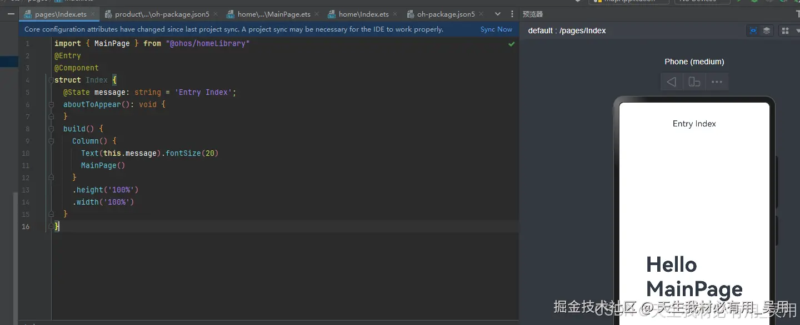Place cursor on MainPage import name
Image resolution: width=800 pixels, height=325 pixels.
click(112, 44)
